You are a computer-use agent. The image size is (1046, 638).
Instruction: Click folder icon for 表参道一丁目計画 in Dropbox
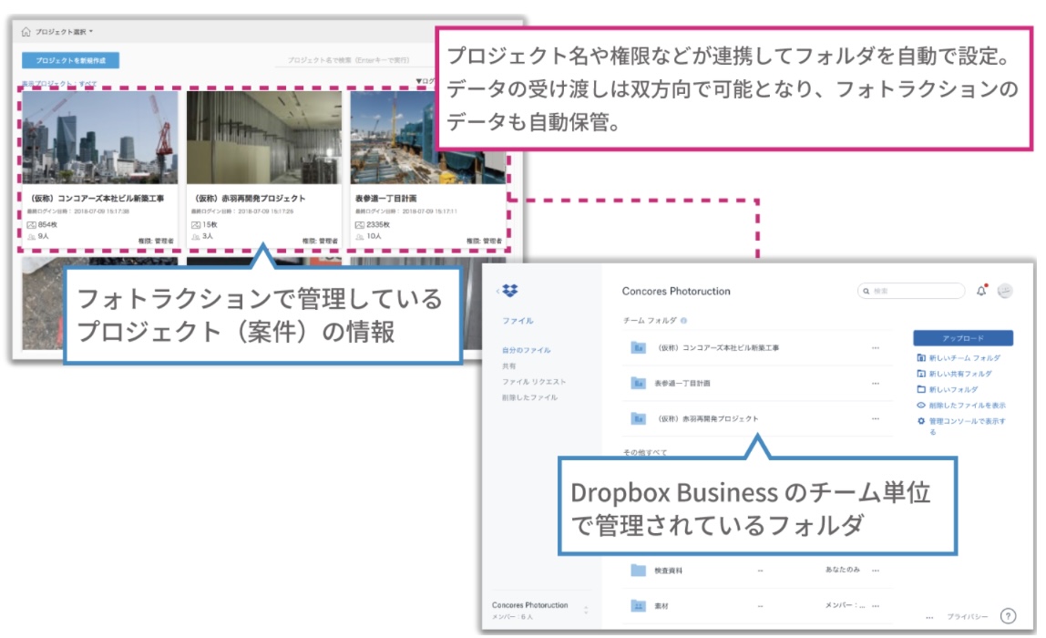[639, 383]
